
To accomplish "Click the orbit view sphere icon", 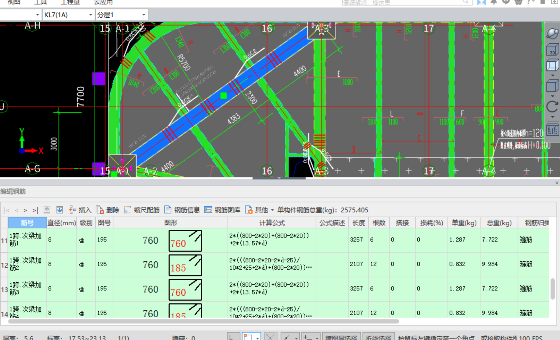I will click(x=553, y=34).
